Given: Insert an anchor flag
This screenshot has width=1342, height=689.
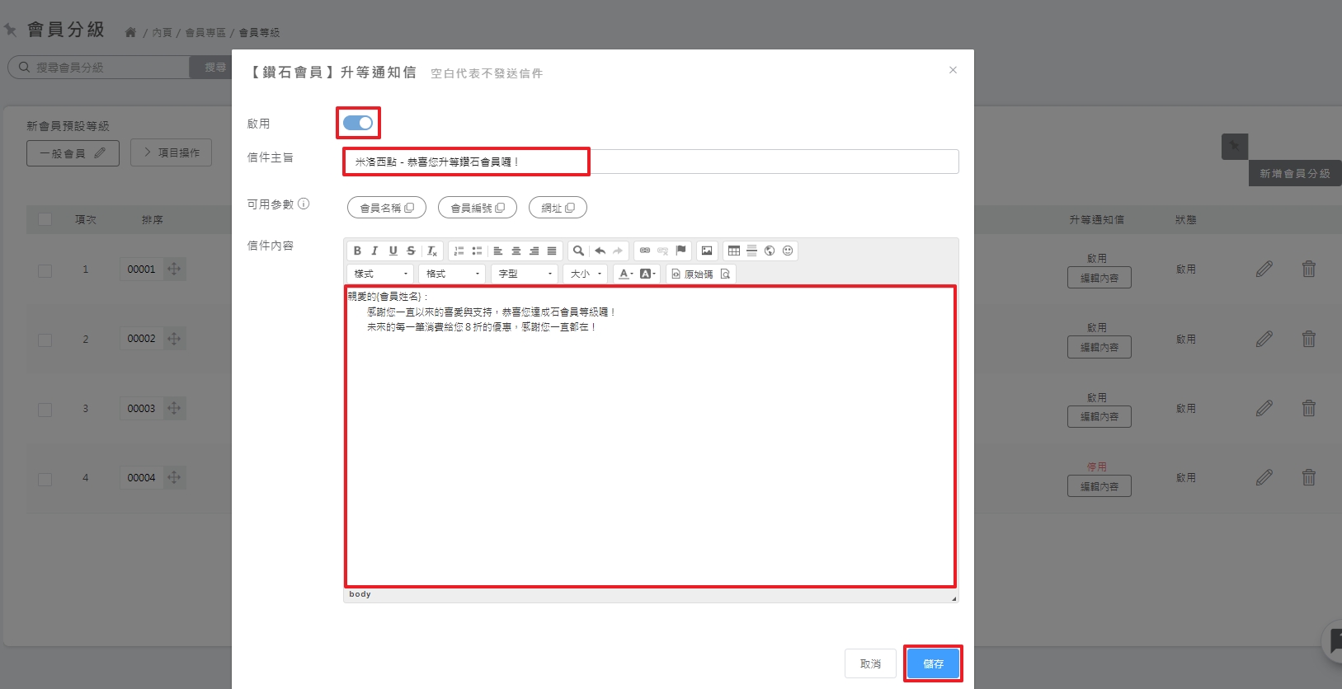Looking at the screenshot, I should (680, 251).
